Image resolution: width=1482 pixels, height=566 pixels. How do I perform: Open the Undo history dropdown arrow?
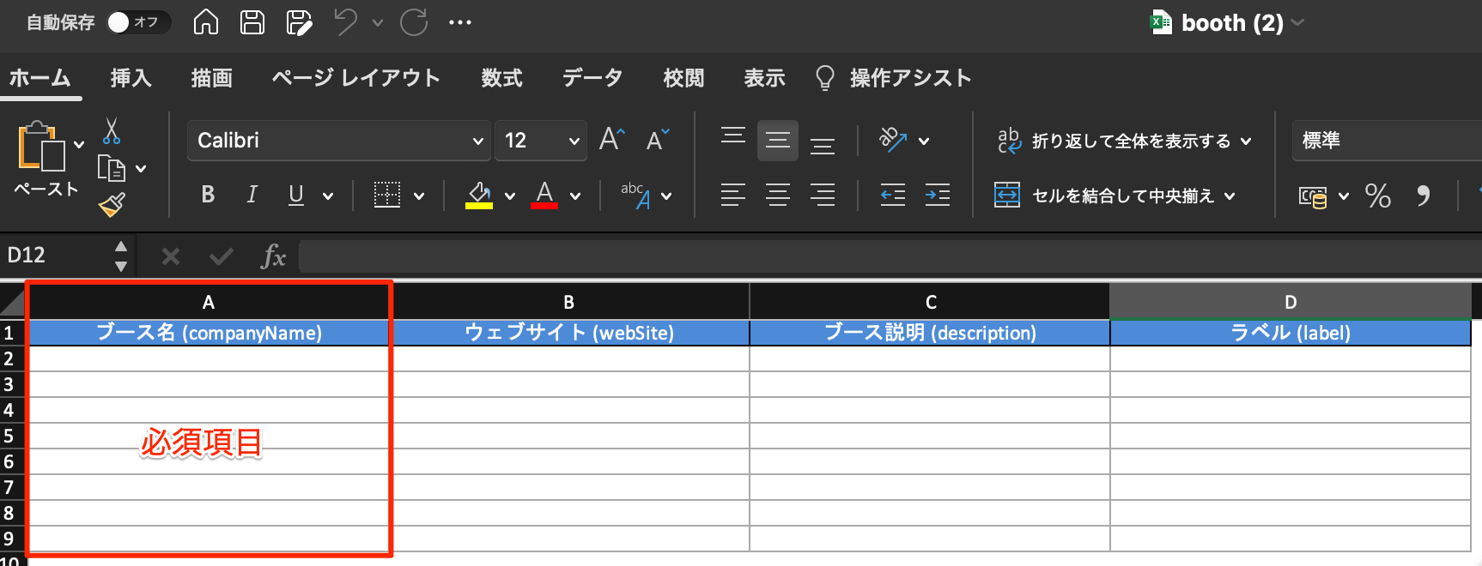coord(378,23)
